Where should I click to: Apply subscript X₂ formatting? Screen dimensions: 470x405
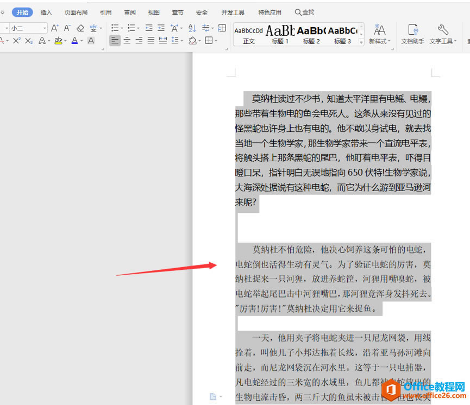(29, 40)
